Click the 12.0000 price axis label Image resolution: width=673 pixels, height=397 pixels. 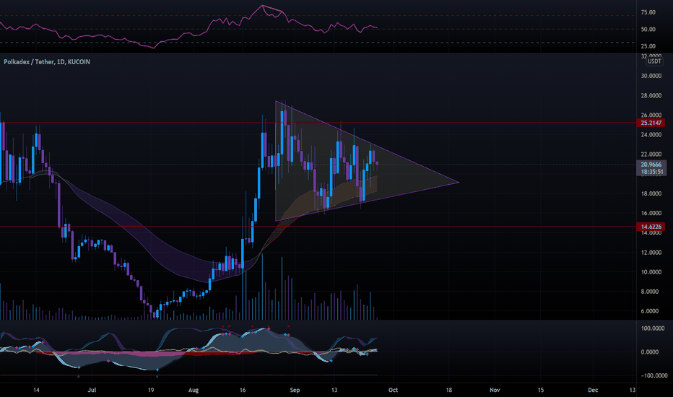(x=651, y=253)
